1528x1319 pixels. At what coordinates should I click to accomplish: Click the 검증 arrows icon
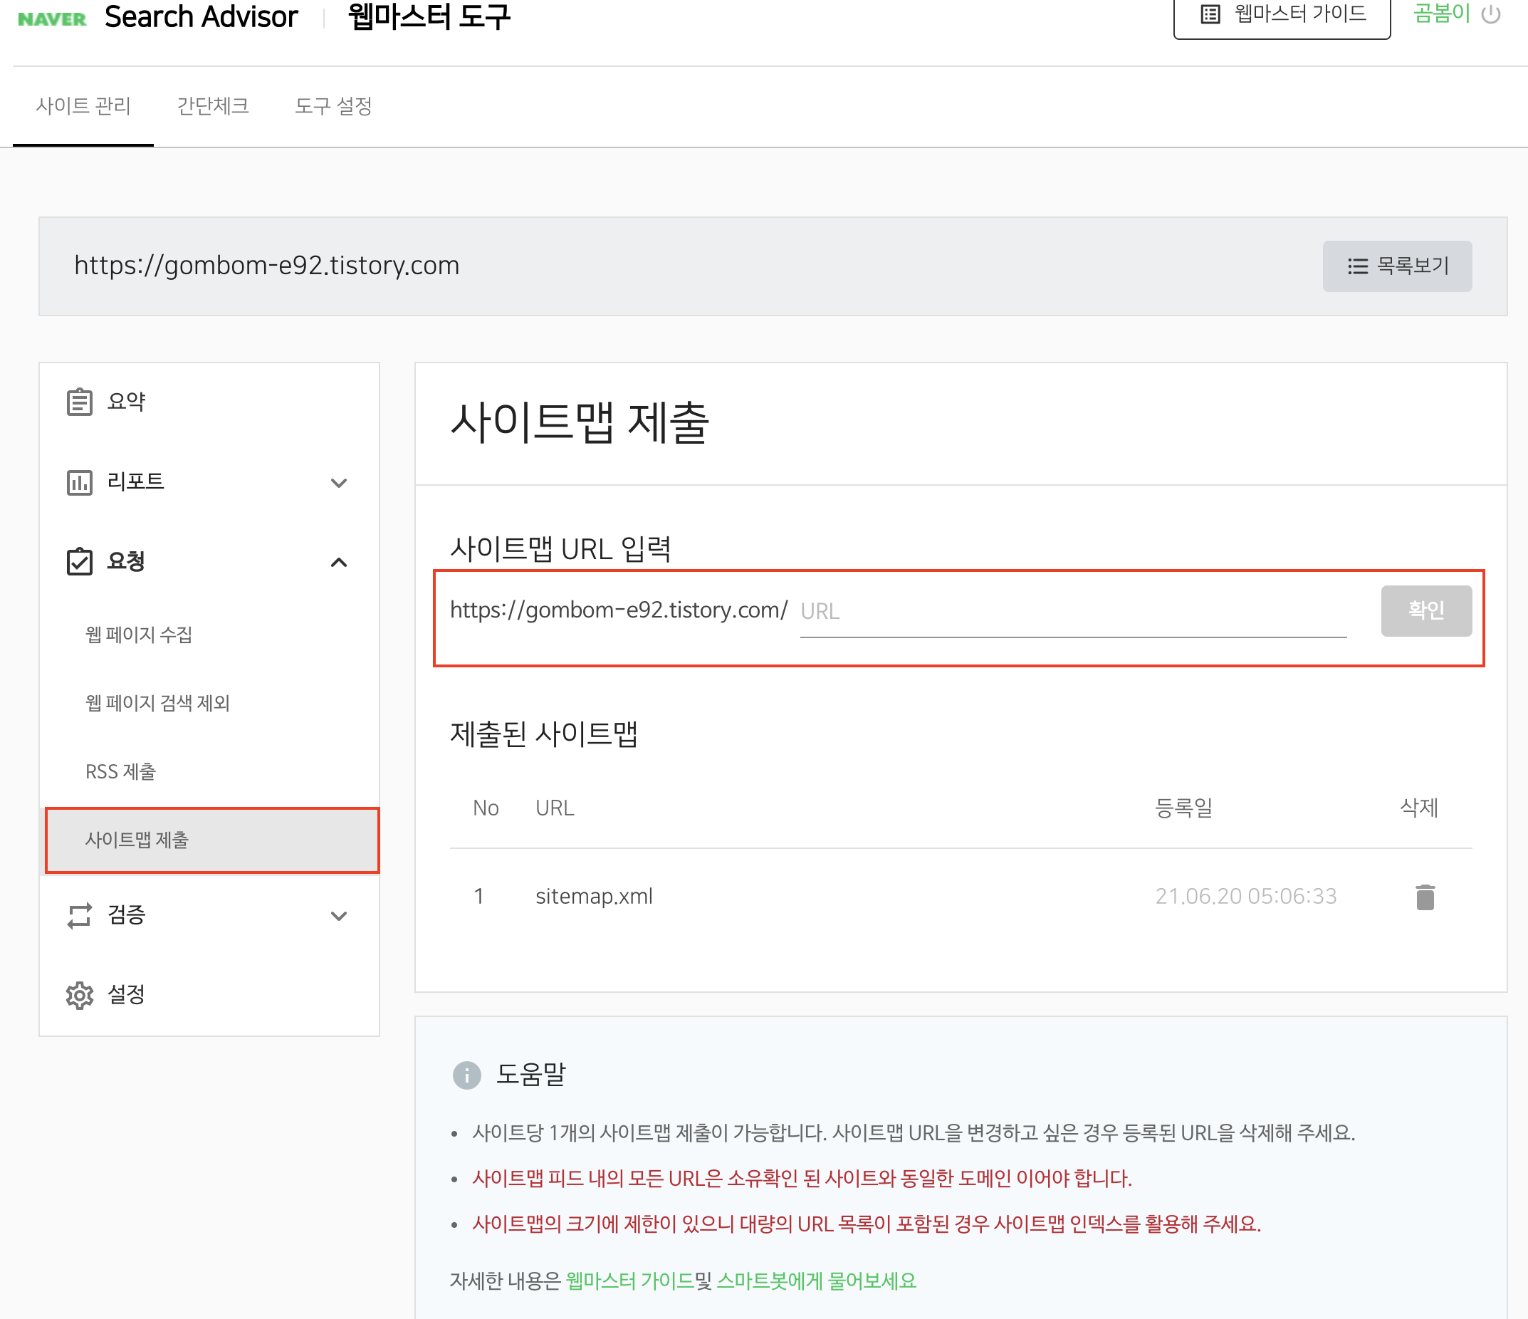tap(80, 915)
